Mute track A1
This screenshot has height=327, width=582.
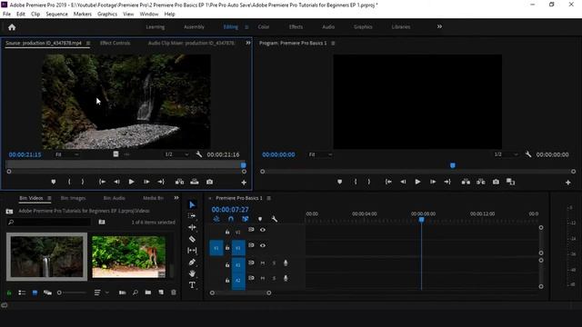[x=263, y=263]
